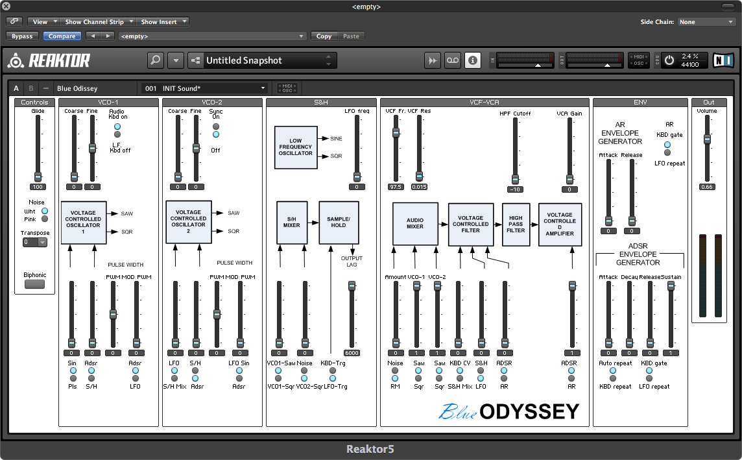Open the menu arrow beside the magnifier
Image resolution: width=742 pixels, height=460 pixels.
point(176,60)
